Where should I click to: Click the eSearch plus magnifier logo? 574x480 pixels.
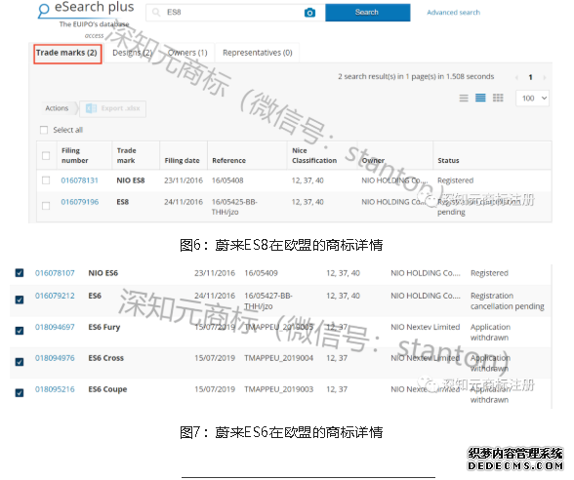(x=44, y=10)
